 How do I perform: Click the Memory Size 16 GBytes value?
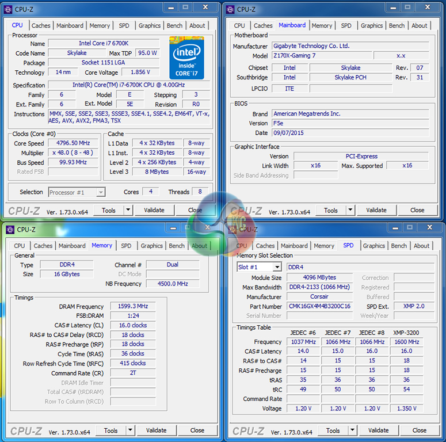coord(67,274)
